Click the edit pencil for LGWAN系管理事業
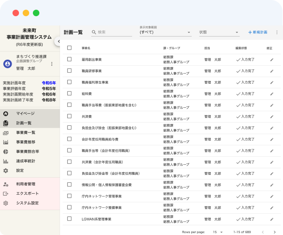 272,219
